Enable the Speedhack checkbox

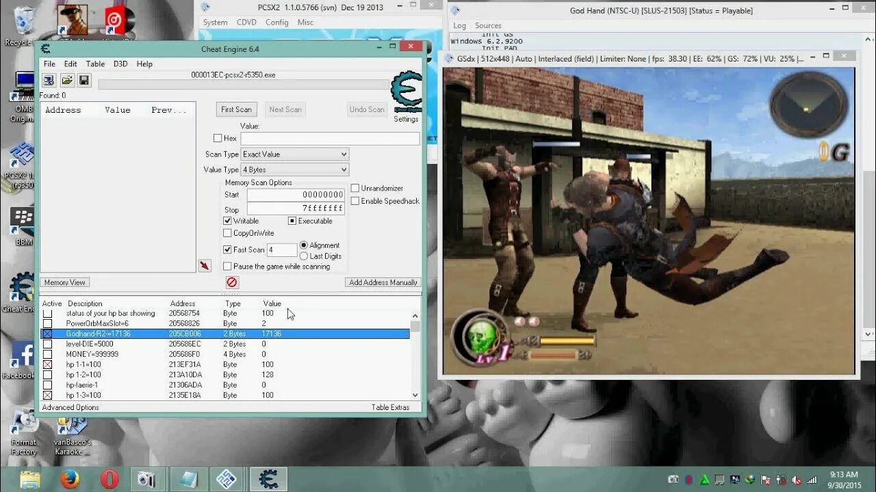click(355, 201)
